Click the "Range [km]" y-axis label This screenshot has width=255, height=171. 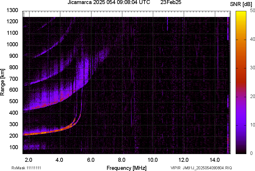[x=3, y=84]
